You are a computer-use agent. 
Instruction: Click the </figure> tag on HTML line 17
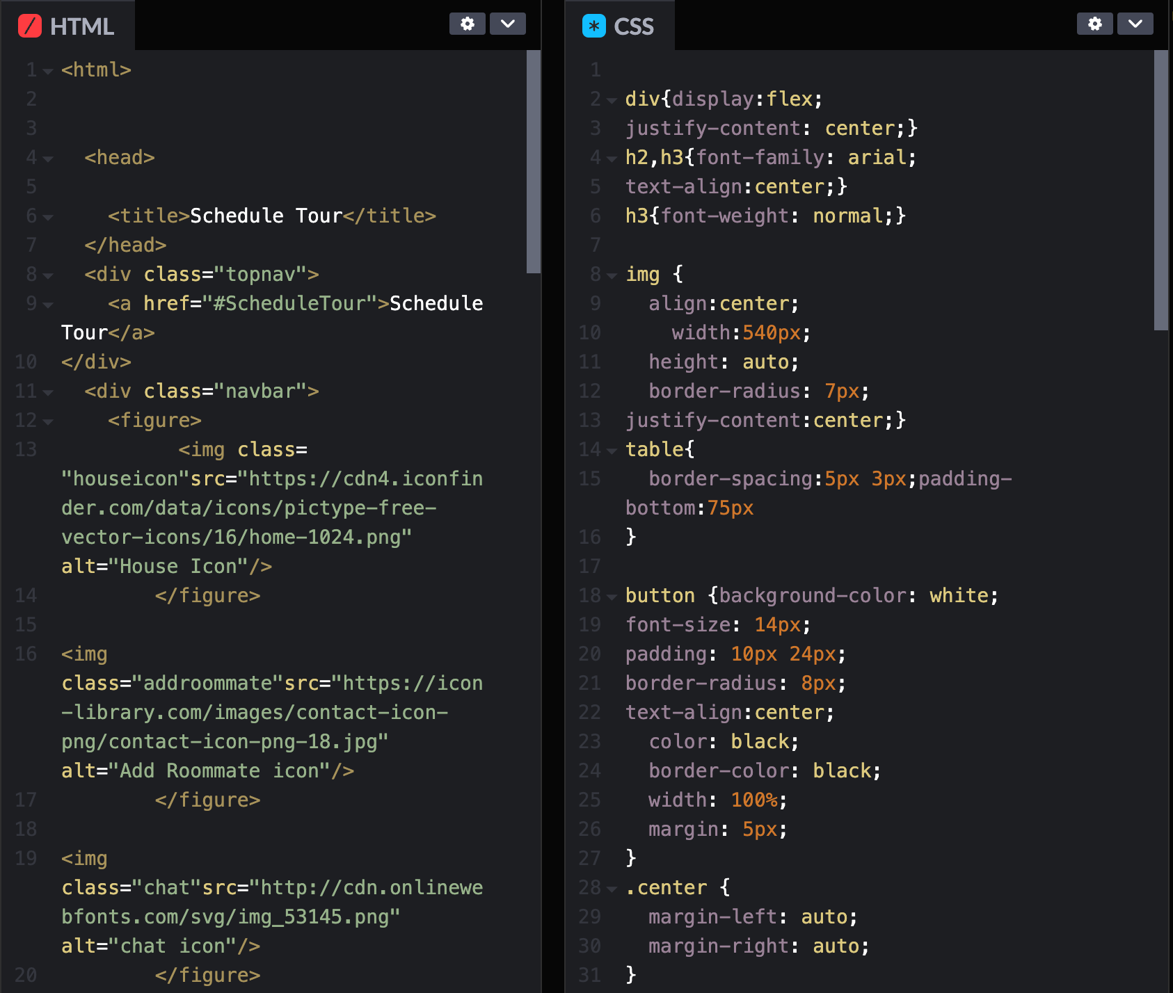[208, 800]
